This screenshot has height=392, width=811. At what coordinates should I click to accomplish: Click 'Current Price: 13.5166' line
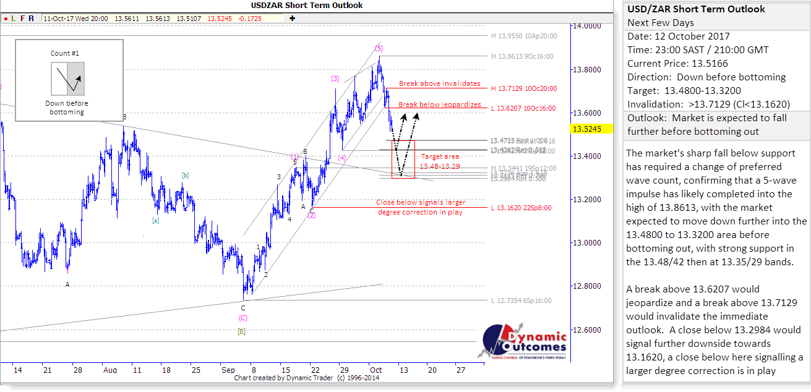677,63
